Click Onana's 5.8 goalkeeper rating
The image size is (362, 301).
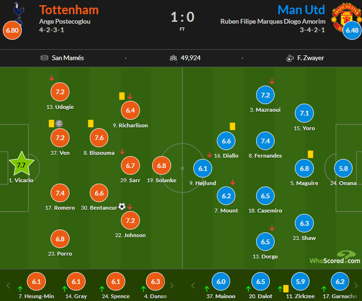click(x=344, y=168)
